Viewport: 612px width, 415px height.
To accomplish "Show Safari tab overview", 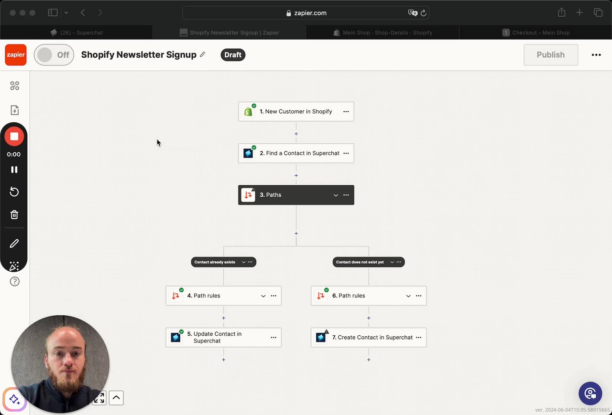I will pos(598,13).
